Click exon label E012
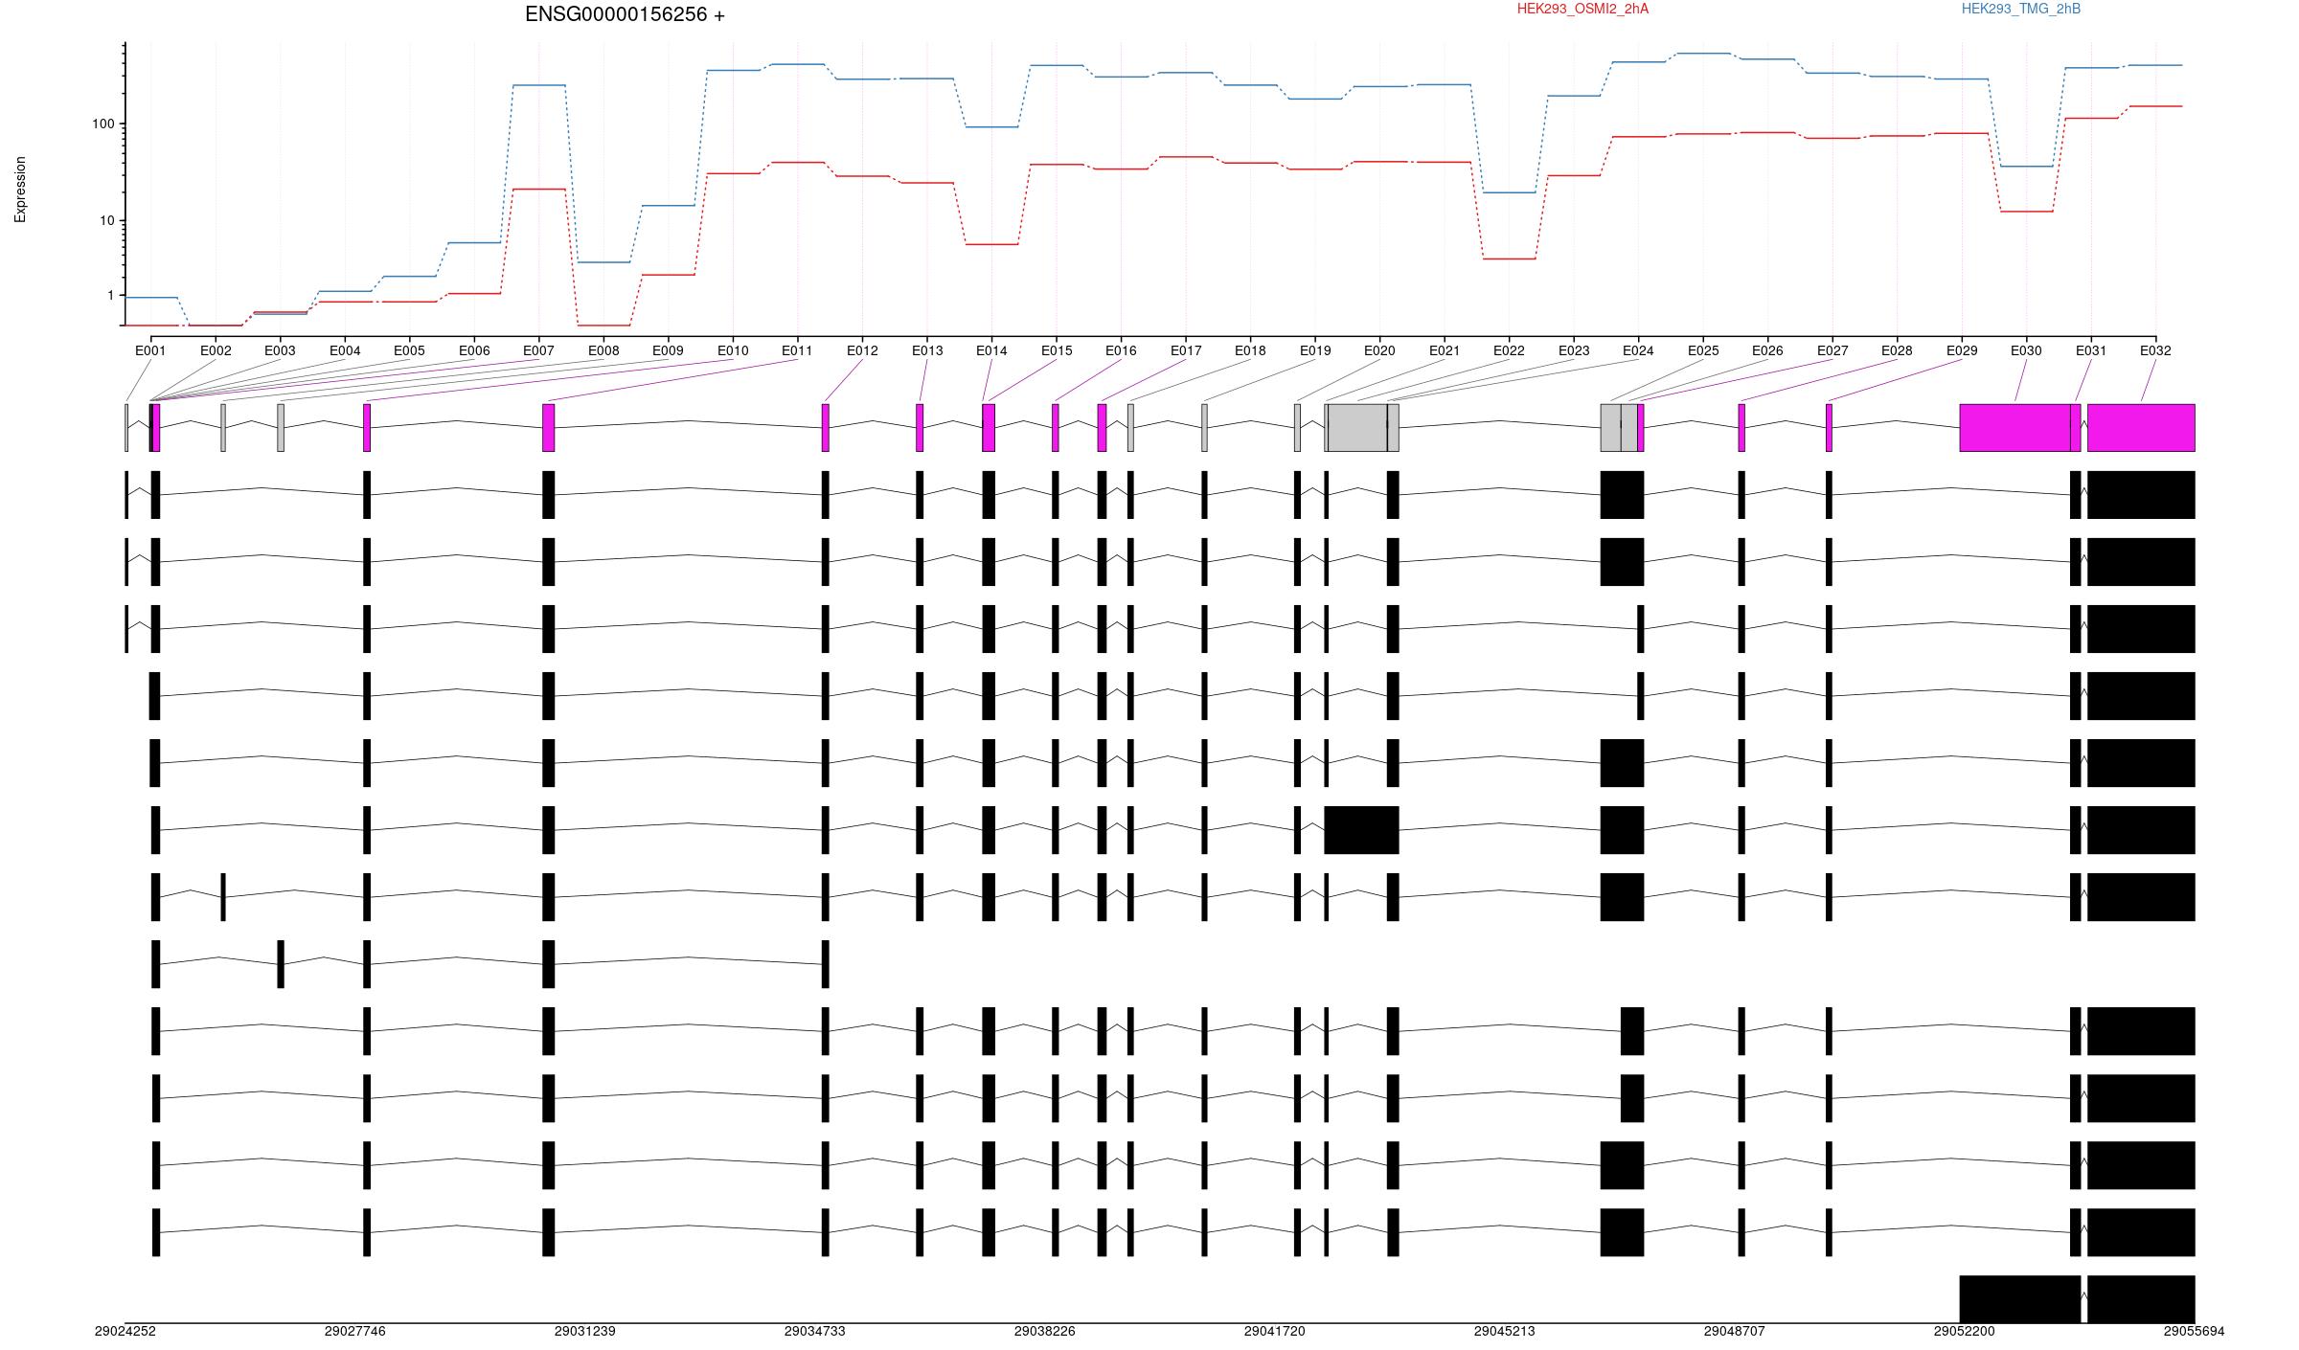This screenshot has width=2299, height=1350. pyautogui.click(x=862, y=350)
